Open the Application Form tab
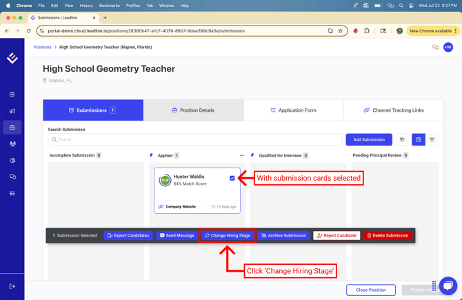The width and height of the screenshot is (462, 300). pos(293,110)
